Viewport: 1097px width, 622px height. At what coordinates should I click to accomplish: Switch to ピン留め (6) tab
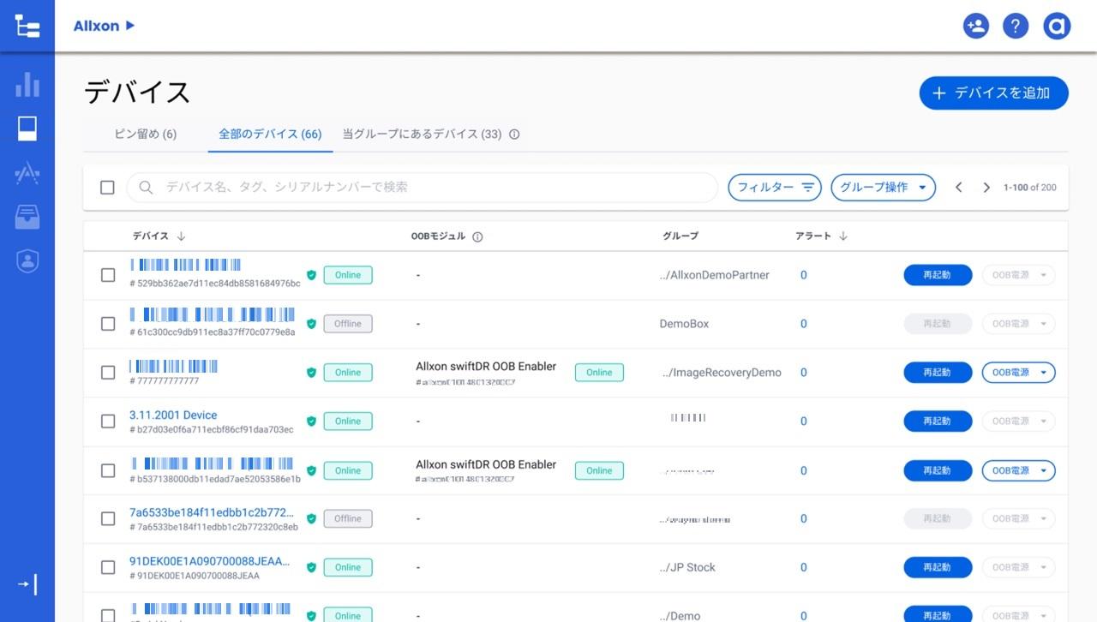(x=146, y=135)
